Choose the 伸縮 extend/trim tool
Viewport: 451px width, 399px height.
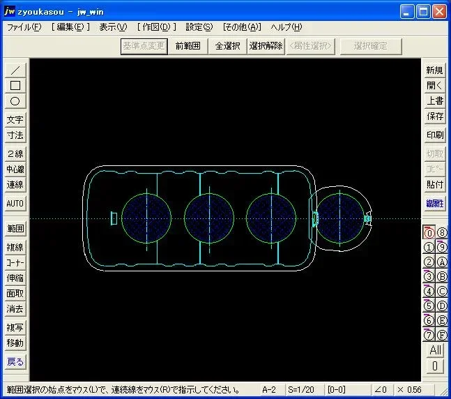(15, 278)
